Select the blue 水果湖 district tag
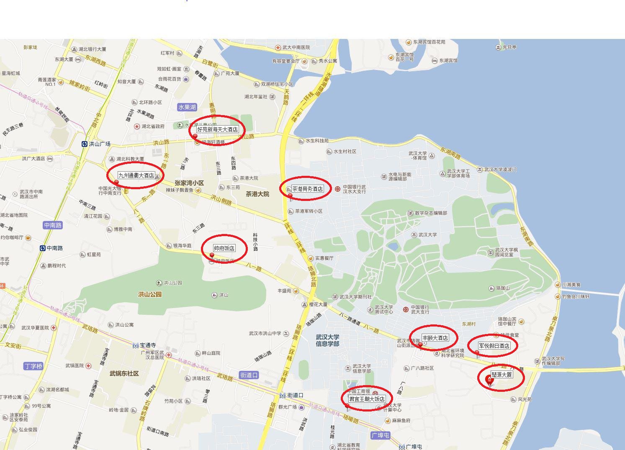 coord(187,107)
